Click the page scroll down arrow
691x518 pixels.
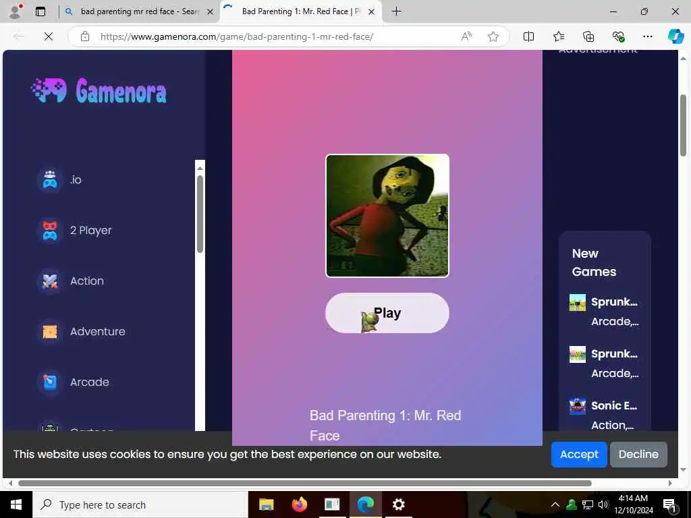pos(683,470)
